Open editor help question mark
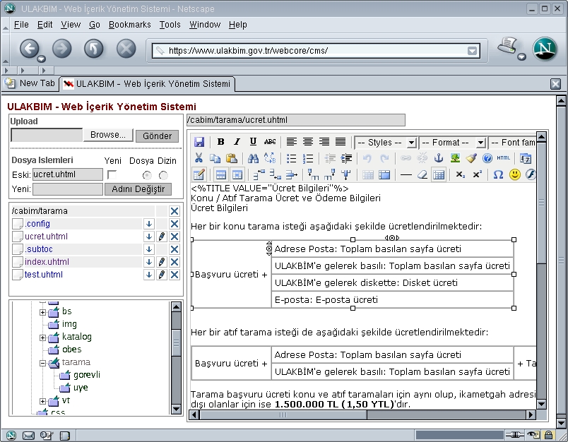This screenshot has width=568, height=442. click(x=487, y=158)
